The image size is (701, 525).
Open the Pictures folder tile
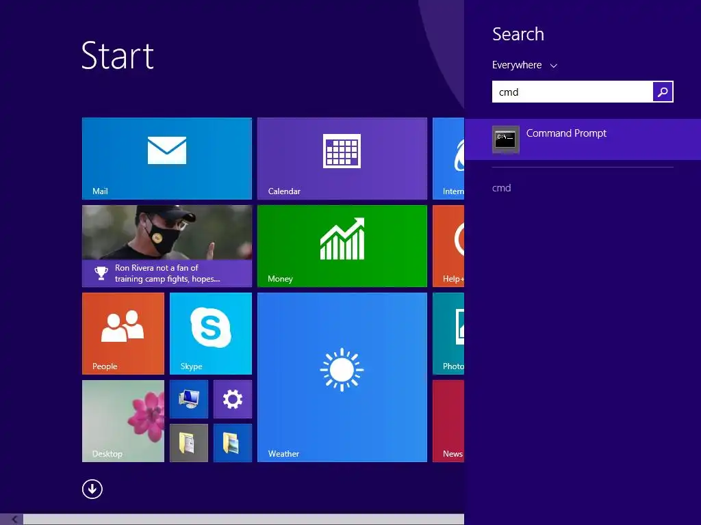tap(233, 443)
